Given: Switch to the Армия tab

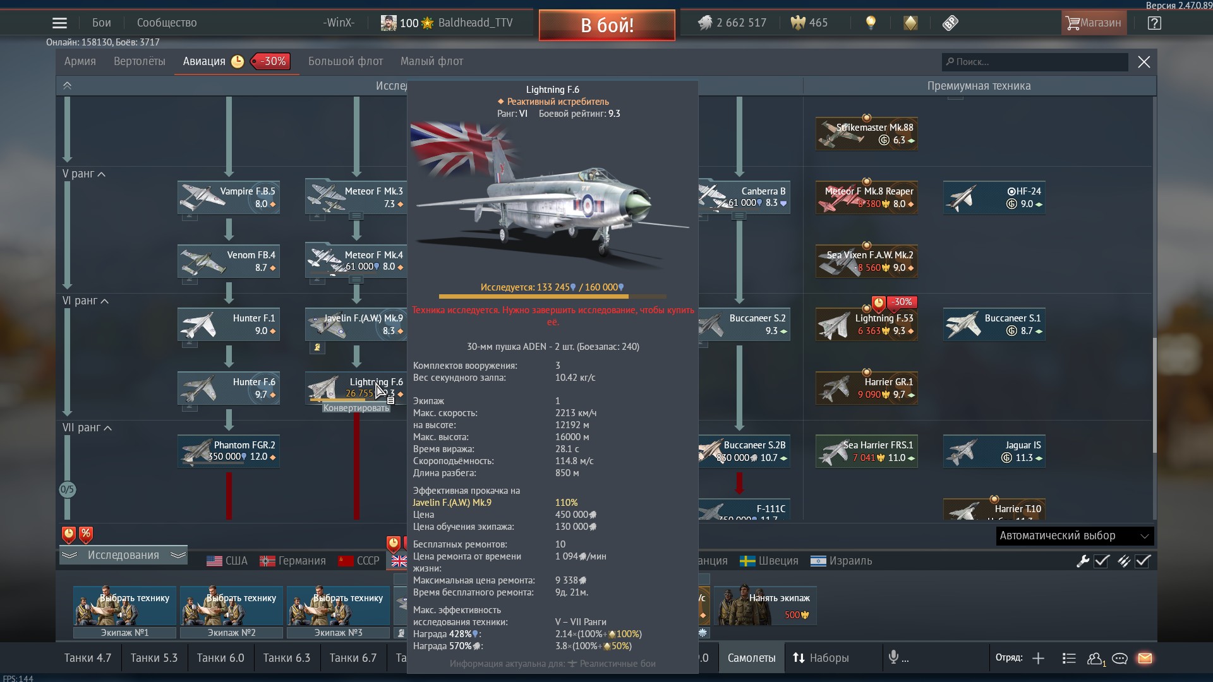Looking at the screenshot, I should tap(80, 61).
